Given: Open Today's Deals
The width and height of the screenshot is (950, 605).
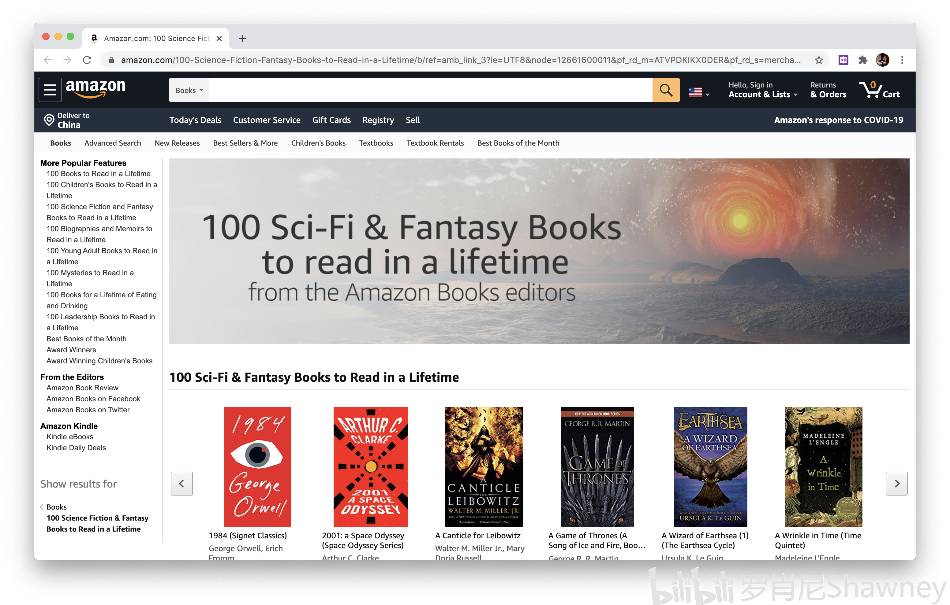Looking at the screenshot, I should click(195, 120).
